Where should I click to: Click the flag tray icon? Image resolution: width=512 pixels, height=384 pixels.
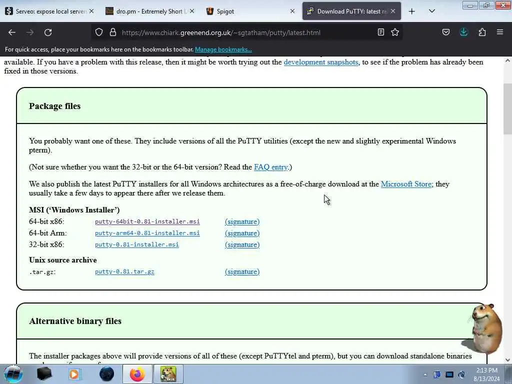click(x=437, y=374)
